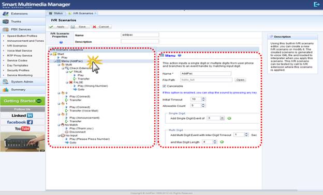
Task: Open Service Monitoring link
Action: [20, 75]
